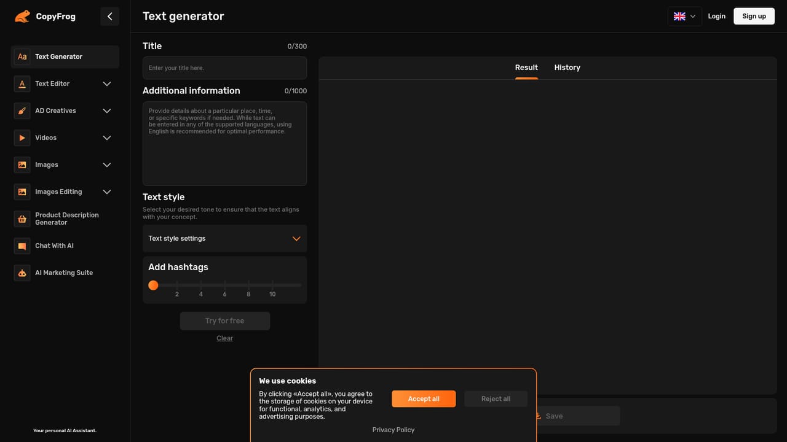This screenshot has height=442, width=787.
Task: Click the Chat With AI icon
Action: click(x=22, y=246)
